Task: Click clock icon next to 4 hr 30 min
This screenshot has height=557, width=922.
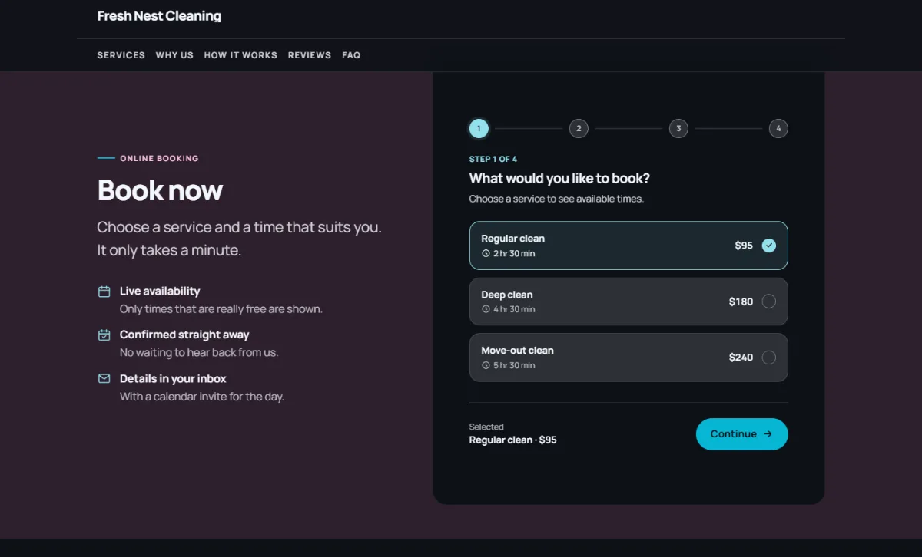Action: pyautogui.click(x=486, y=309)
